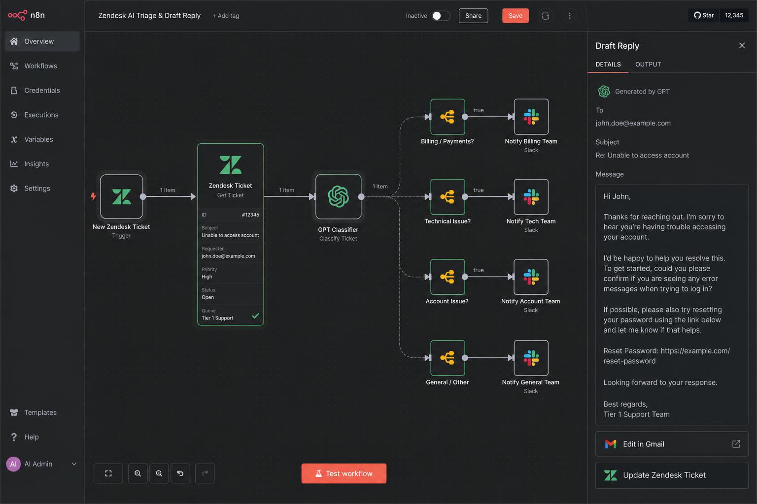Image resolution: width=757 pixels, height=504 pixels.
Task: Click the lightning trigger icon beside New Zendesk Ticket
Action: 93,196
